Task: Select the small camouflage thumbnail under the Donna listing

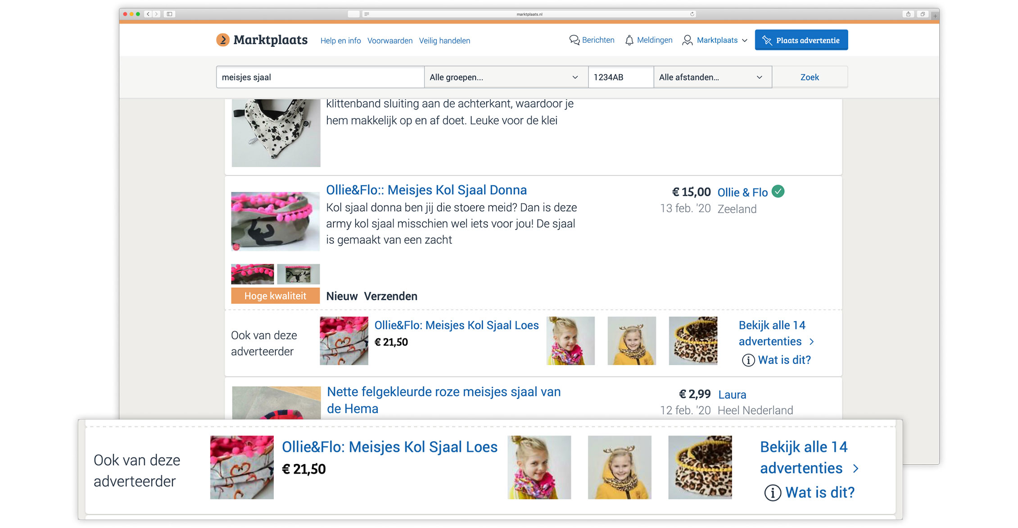Action: pos(299,274)
